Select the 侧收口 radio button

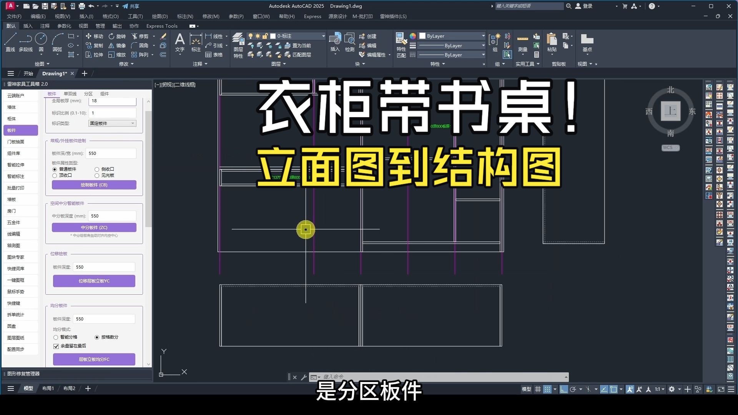click(97, 169)
